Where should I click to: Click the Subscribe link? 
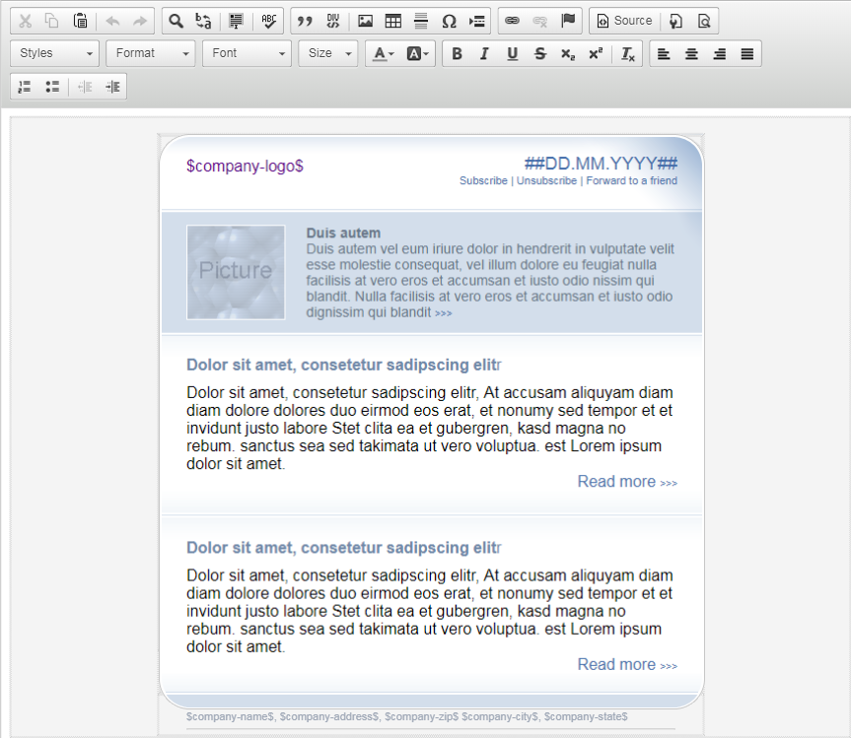483,180
